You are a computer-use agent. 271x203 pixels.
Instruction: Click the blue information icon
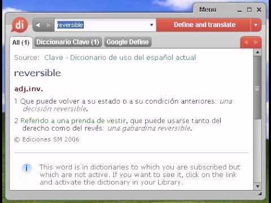27,168
